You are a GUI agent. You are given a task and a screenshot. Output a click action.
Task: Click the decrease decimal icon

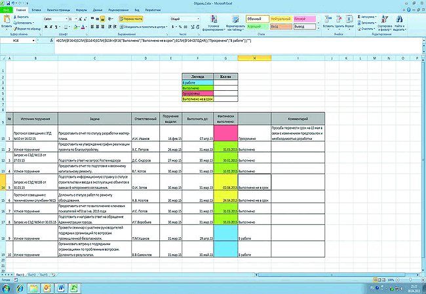pyautogui.click(x=198, y=27)
